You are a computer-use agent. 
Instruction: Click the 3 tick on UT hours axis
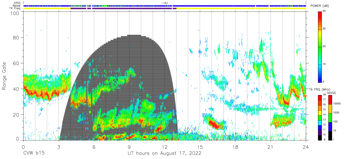pyautogui.click(x=59, y=147)
